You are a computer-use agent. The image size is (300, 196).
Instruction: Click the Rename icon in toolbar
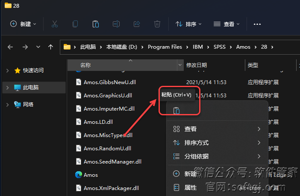(x=116, y=24)
